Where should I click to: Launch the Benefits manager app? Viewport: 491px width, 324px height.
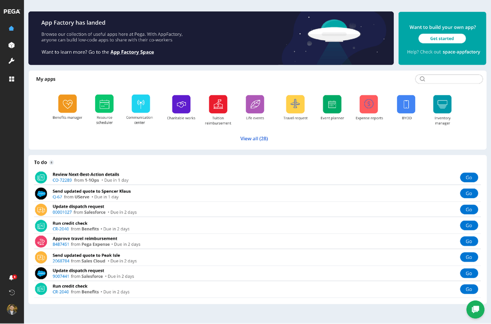68,104
